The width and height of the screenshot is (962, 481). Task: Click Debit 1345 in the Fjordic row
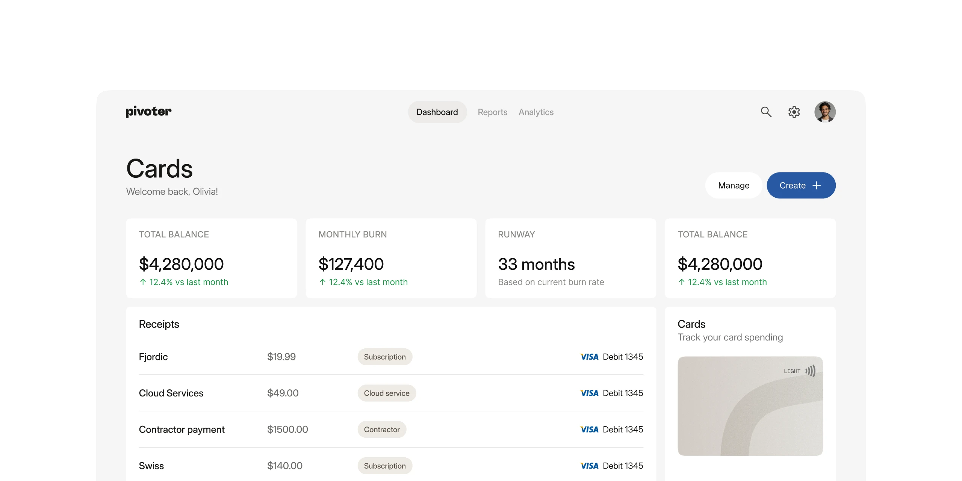[x=623, y=357]
